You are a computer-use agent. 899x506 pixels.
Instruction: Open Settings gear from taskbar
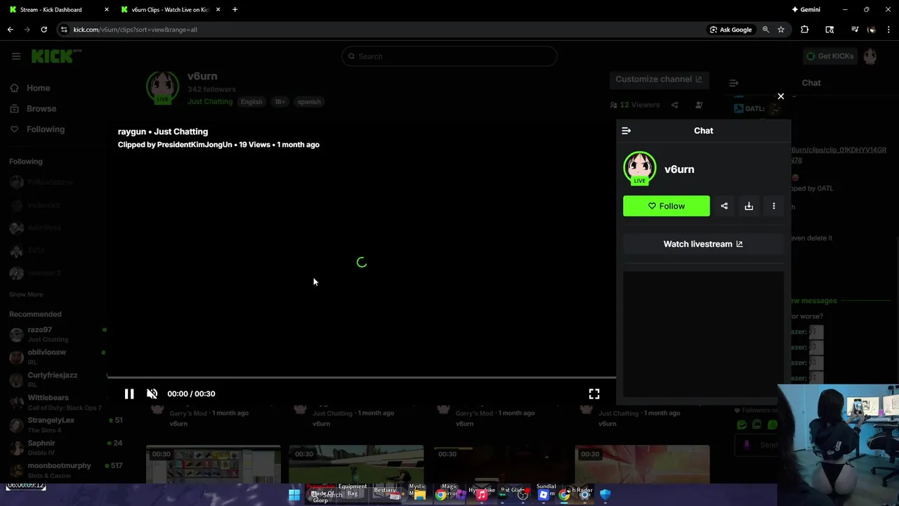click(584, 495)
